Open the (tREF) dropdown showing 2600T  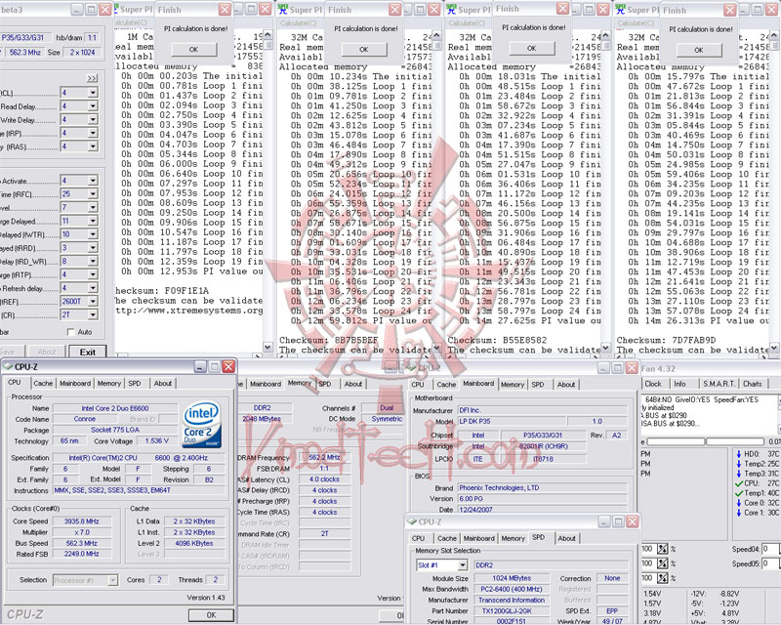coord(93,302)
